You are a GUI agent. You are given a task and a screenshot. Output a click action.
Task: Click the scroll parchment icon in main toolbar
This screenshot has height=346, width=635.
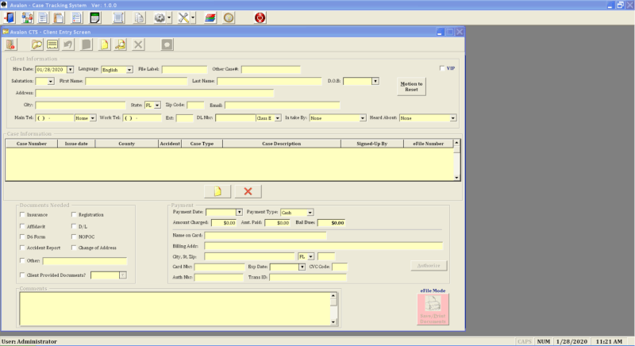pos(118,17)
